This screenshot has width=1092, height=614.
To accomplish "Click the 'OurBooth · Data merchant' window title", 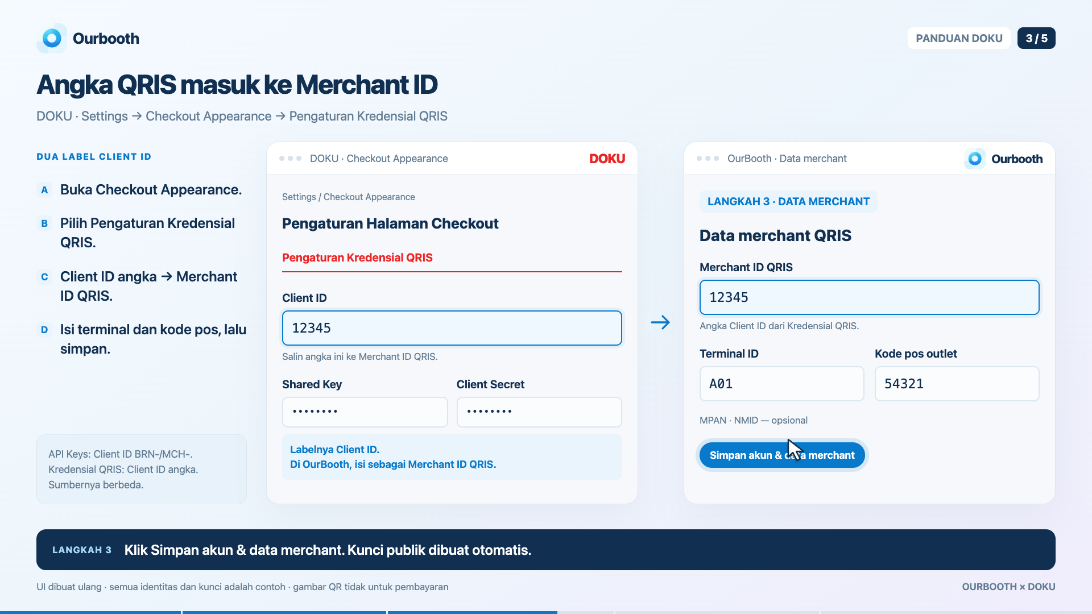I will pos(787,159).
